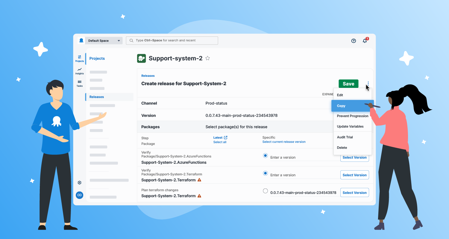Screen dimensions: 449x239
Task: Click 'Create release for Support-System-2' heading
Action: pyautogui.click(x=184, y=84)
